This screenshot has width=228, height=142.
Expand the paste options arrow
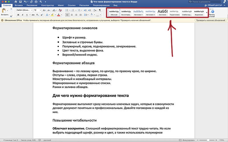7,11
